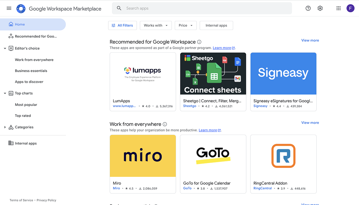Click the Top charts bar-chart icon
The image size is (359, 205).
(x=11, y=93)
